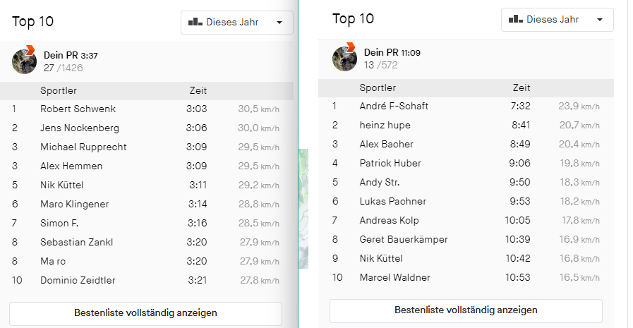633x328 pixels.
Task: Click Nik Küttel in left leaderboard
Action: 61,186
